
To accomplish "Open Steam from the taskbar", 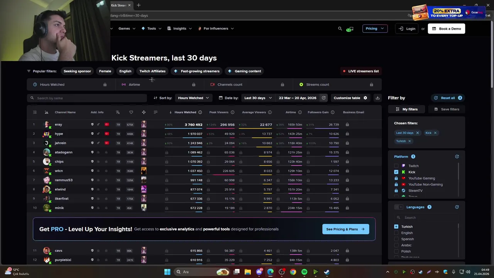I will point(327,272).
